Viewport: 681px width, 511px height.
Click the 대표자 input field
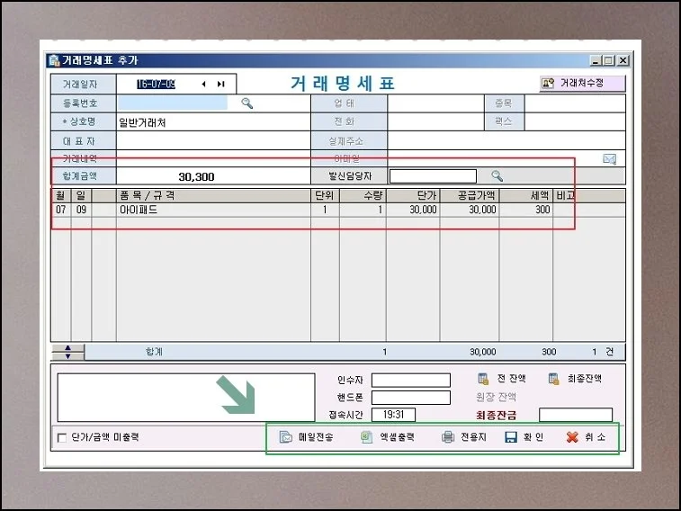pos(213,141)
